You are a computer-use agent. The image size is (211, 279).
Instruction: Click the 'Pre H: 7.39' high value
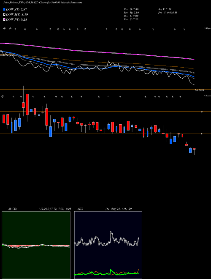(x=131, y=13)
